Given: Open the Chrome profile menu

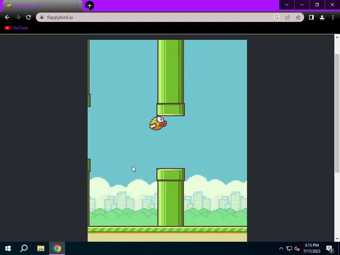Looking at the screenshot, I should pyautogui.click(x=322, y=17).
